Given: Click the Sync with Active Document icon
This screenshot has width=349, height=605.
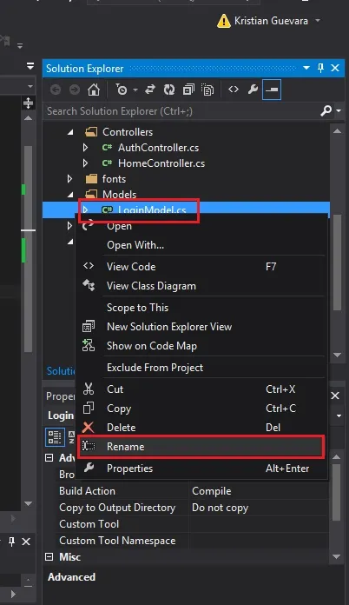Looking at the screenshot, I should click(150, 90).
